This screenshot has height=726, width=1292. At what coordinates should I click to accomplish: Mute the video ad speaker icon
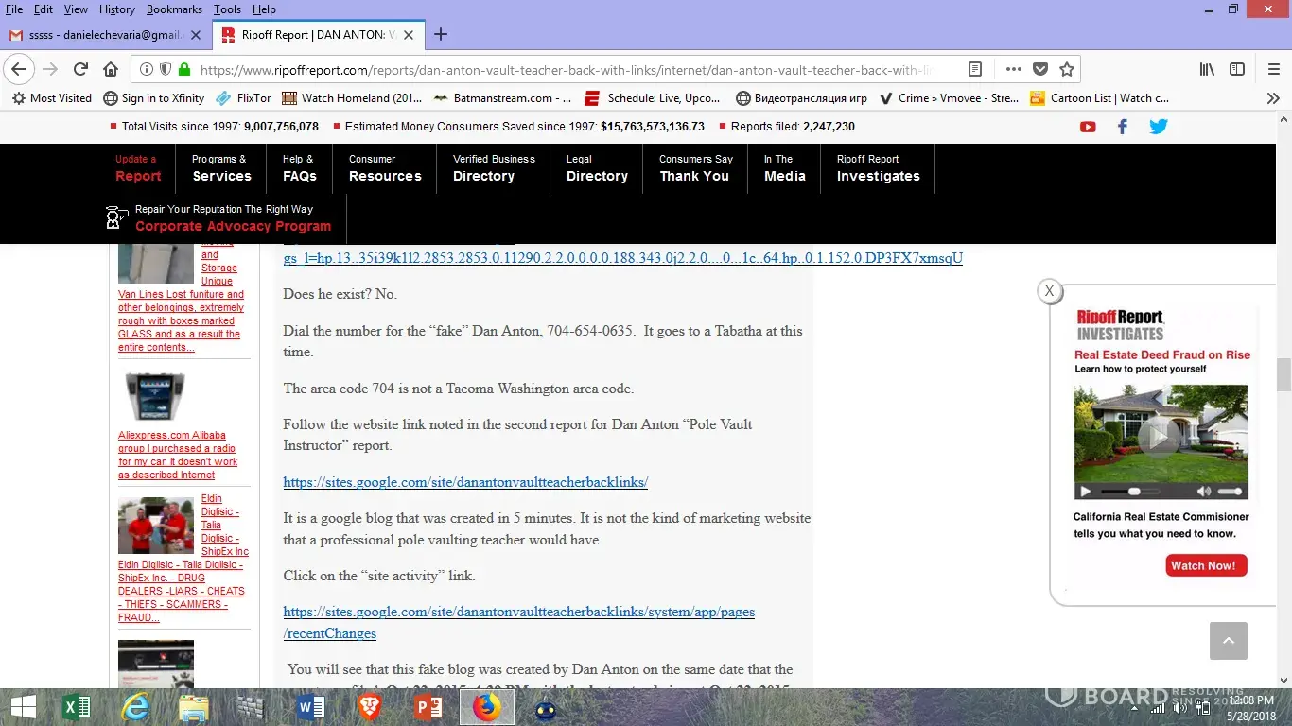coord(1203,492)
